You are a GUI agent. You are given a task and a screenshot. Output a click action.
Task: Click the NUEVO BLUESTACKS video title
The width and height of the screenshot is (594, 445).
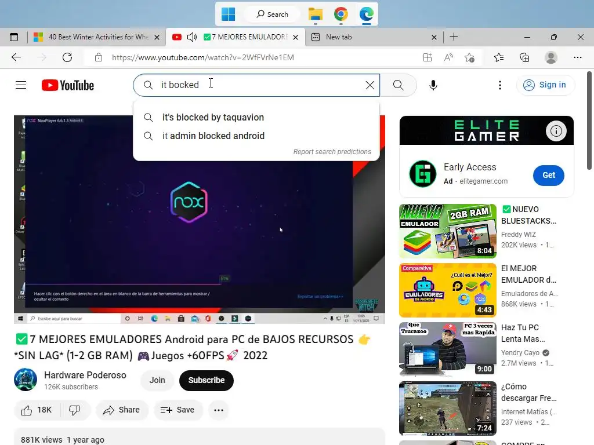[x=528, y=215]
